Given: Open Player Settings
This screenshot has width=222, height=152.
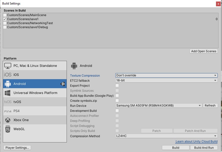Looking at the screenshot, I should coord(17,148).
